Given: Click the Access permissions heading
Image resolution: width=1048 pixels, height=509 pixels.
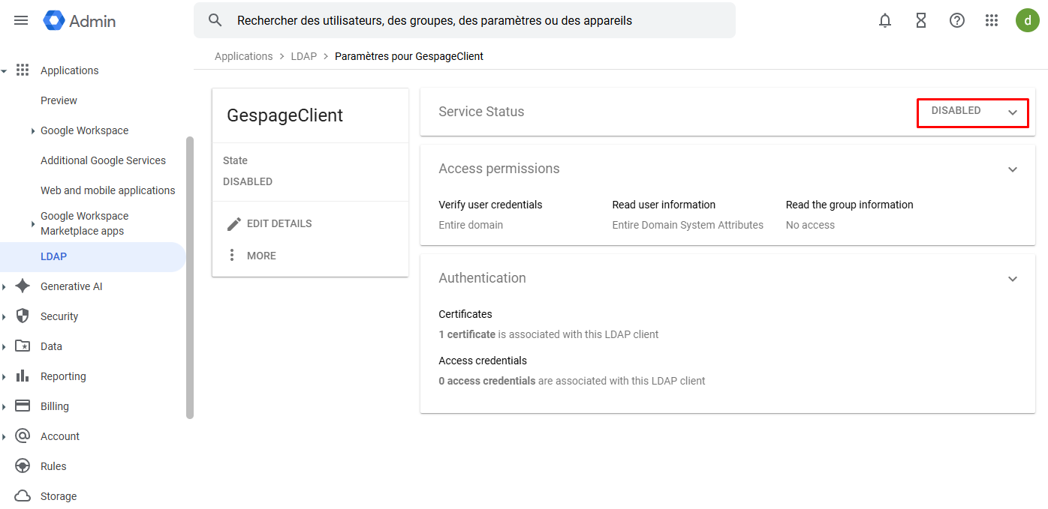Looking at the screenshot, I should click(x=498, y=169).
